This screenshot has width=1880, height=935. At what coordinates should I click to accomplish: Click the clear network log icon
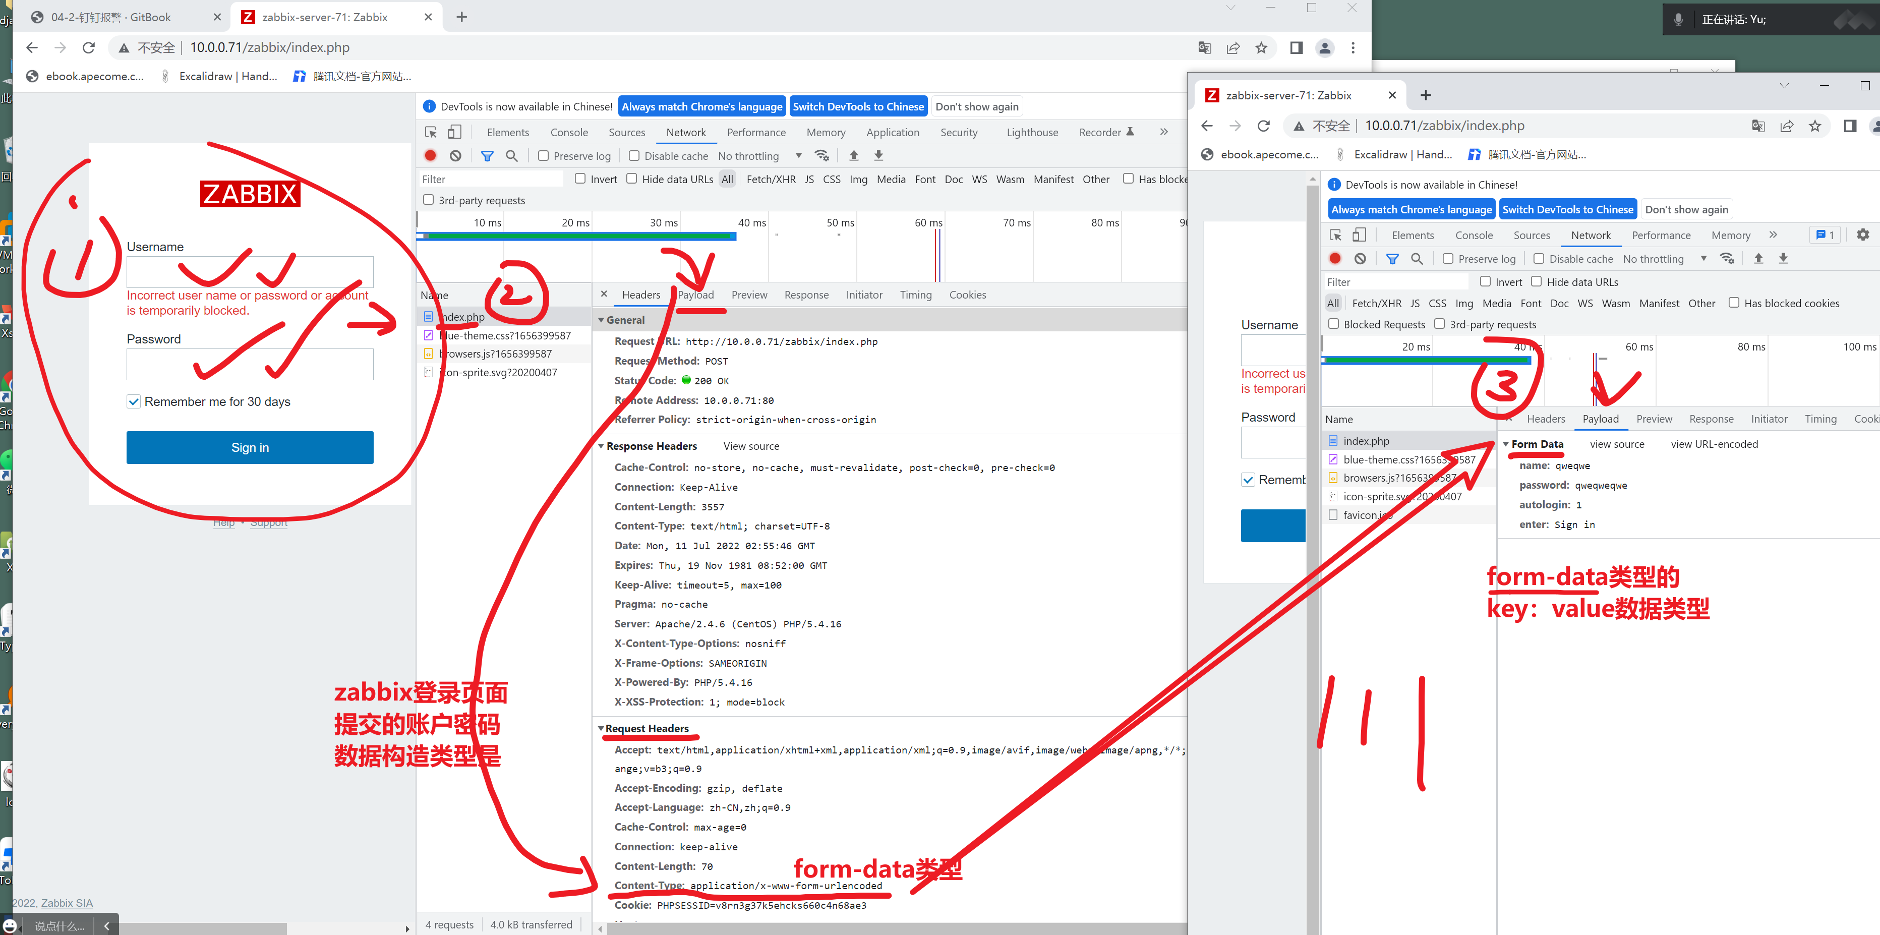455,155
